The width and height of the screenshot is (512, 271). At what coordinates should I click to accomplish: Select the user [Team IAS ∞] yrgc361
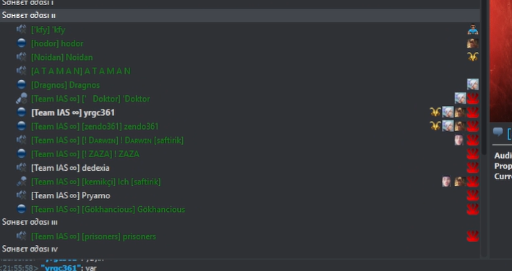pyautogui.click(x=73, y=112)
